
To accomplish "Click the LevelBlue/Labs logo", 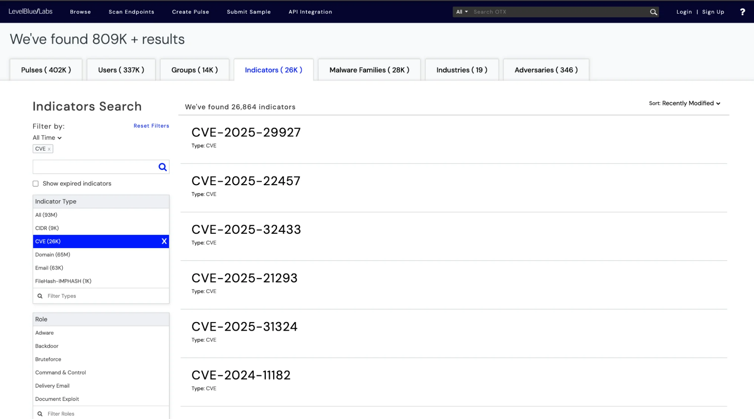I will (x=30, y=11).
